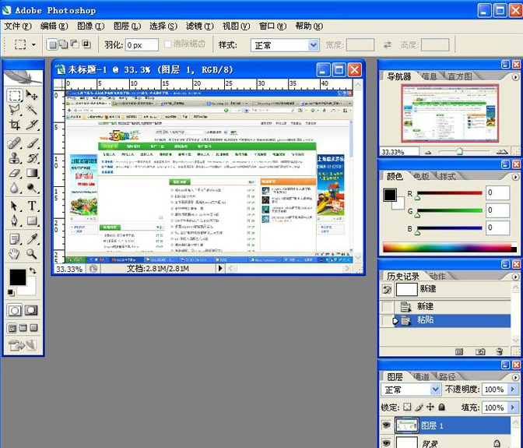523x448 pixels.
Task: Select the 粘贴 history state
Action: click(x=445, y=320)
